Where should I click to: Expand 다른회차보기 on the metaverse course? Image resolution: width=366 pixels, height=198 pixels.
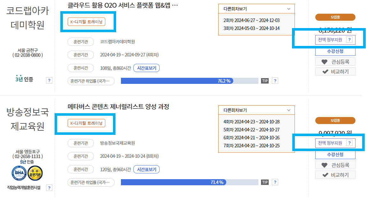click(256, 110)
